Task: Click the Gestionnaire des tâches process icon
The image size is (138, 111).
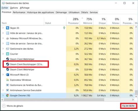Action: [8, 49]
